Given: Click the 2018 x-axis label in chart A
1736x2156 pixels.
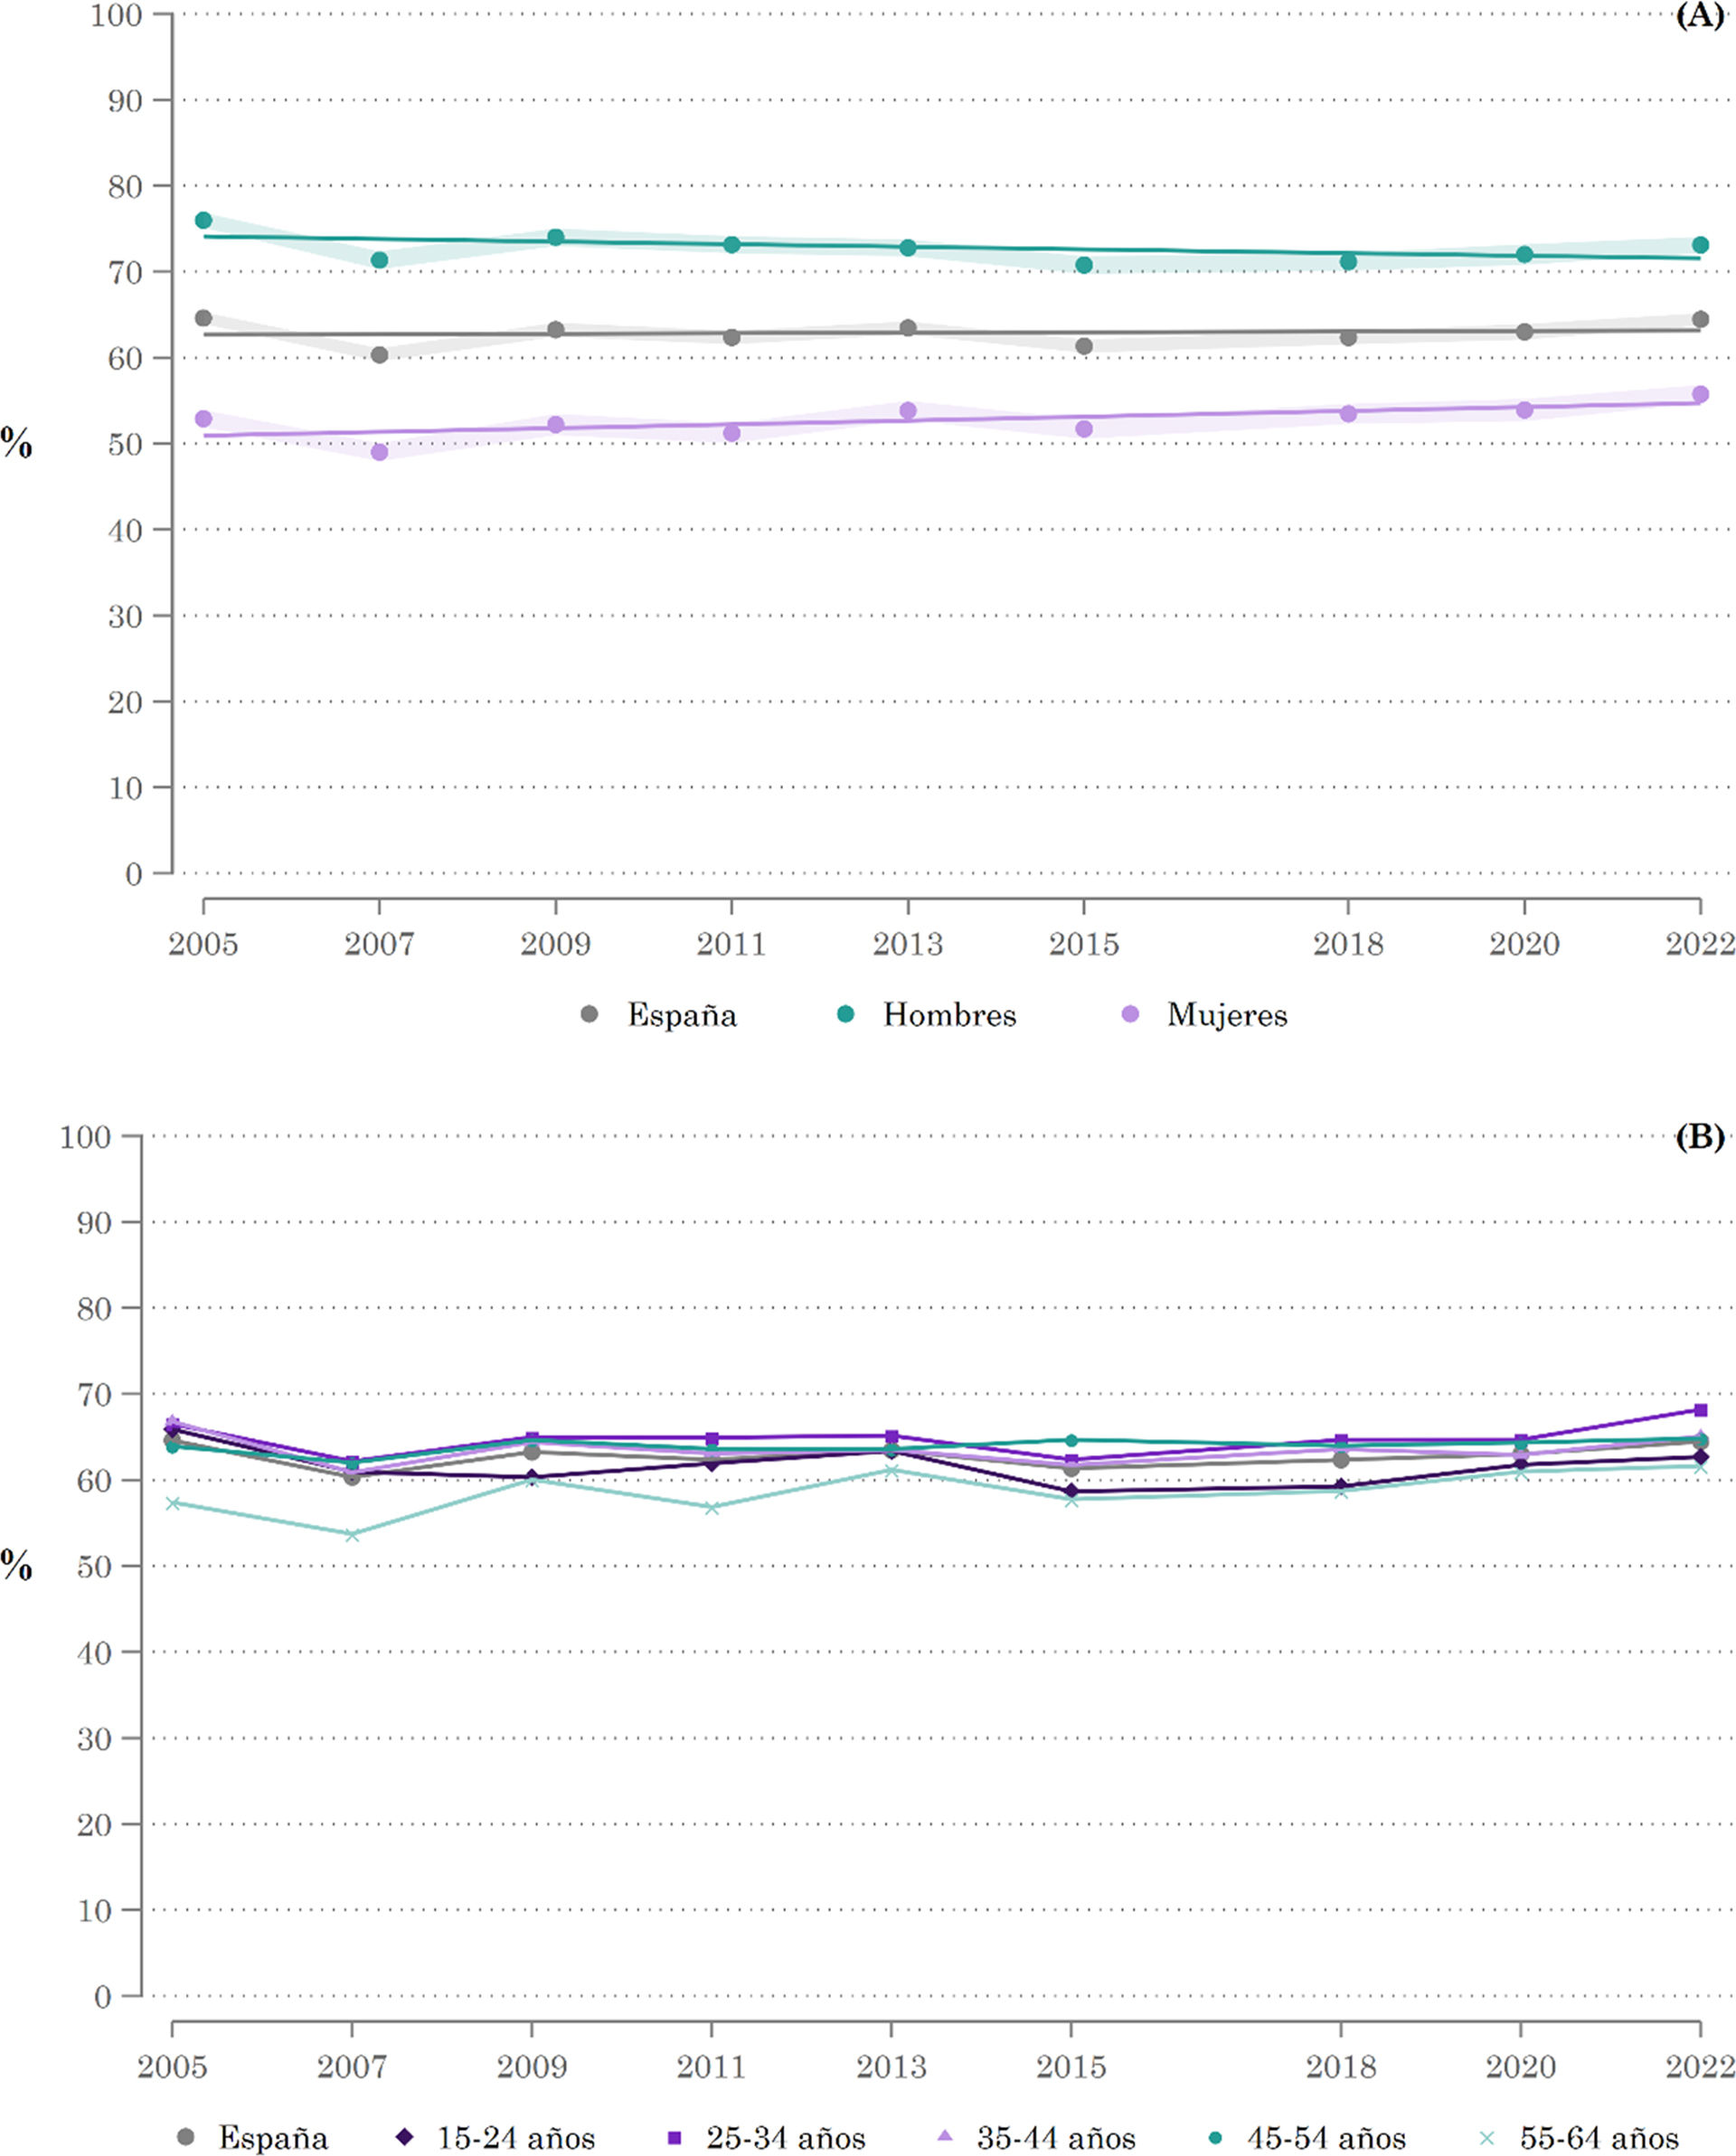Looking at the screenshot, I should click(1347, 944).
